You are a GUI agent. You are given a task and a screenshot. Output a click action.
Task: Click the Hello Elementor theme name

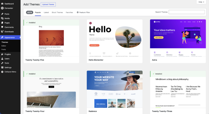[x=96, y=60]
